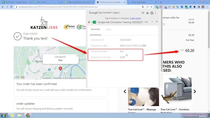Image resolution: width=210 pixels, height=118 pixels.
Task: Show next tag with down chevron
Action: pyautogui.click(x=157, y=22)
